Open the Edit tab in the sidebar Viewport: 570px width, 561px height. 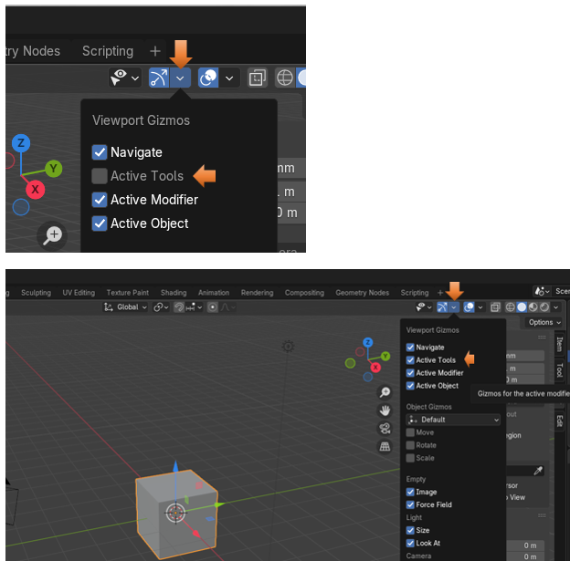pyautogui.click(x=559, y=421)
